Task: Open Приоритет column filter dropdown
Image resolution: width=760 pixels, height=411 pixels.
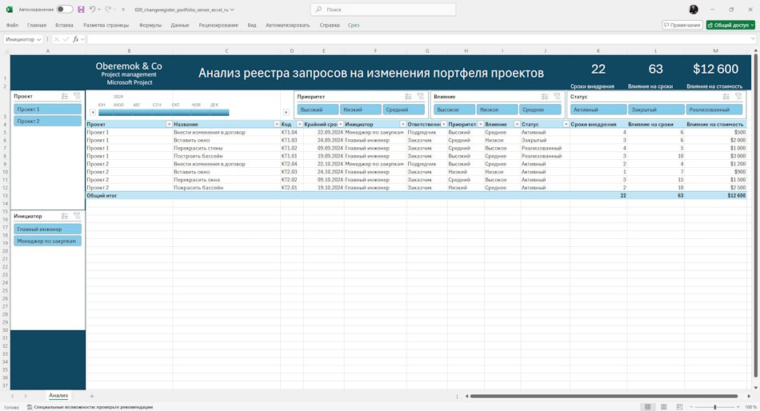Action: [480, 125]
